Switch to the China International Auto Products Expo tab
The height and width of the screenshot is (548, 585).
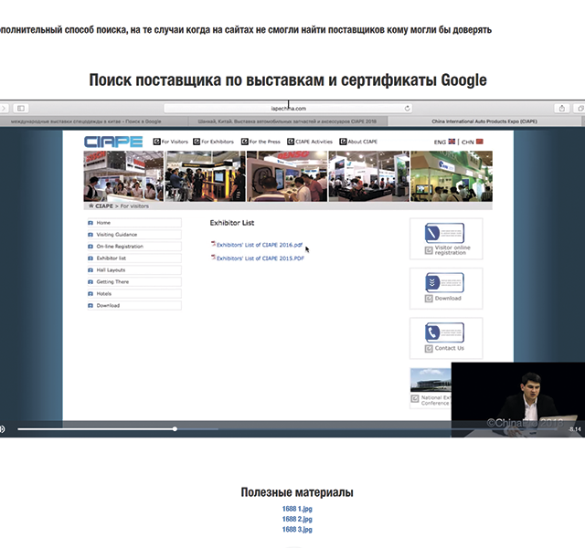[484, 120]
